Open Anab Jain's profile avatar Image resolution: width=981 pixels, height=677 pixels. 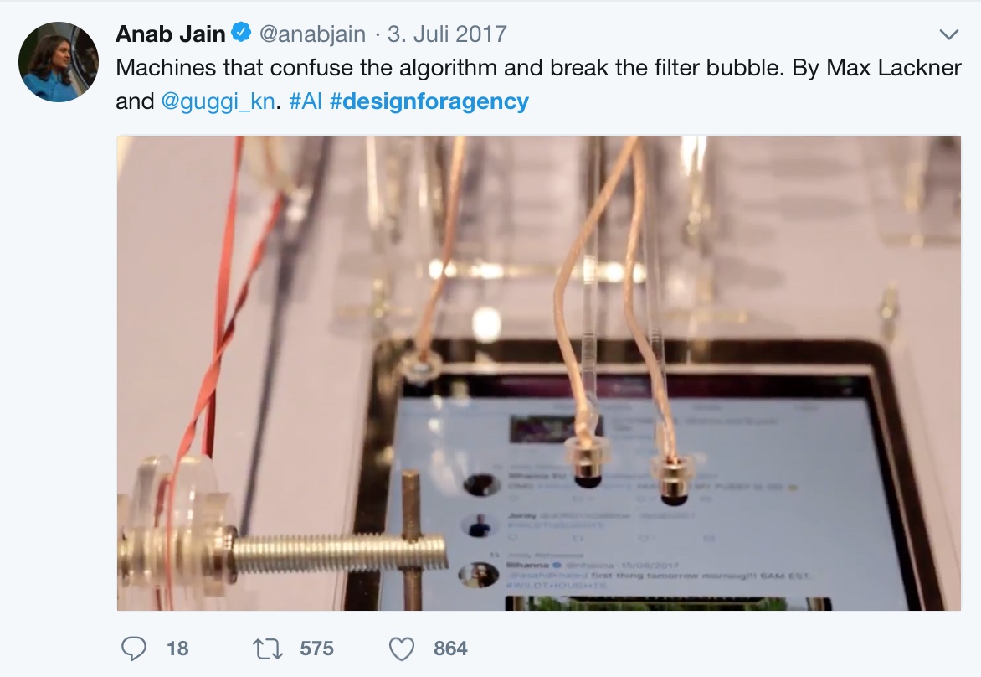tap(59, 61)
